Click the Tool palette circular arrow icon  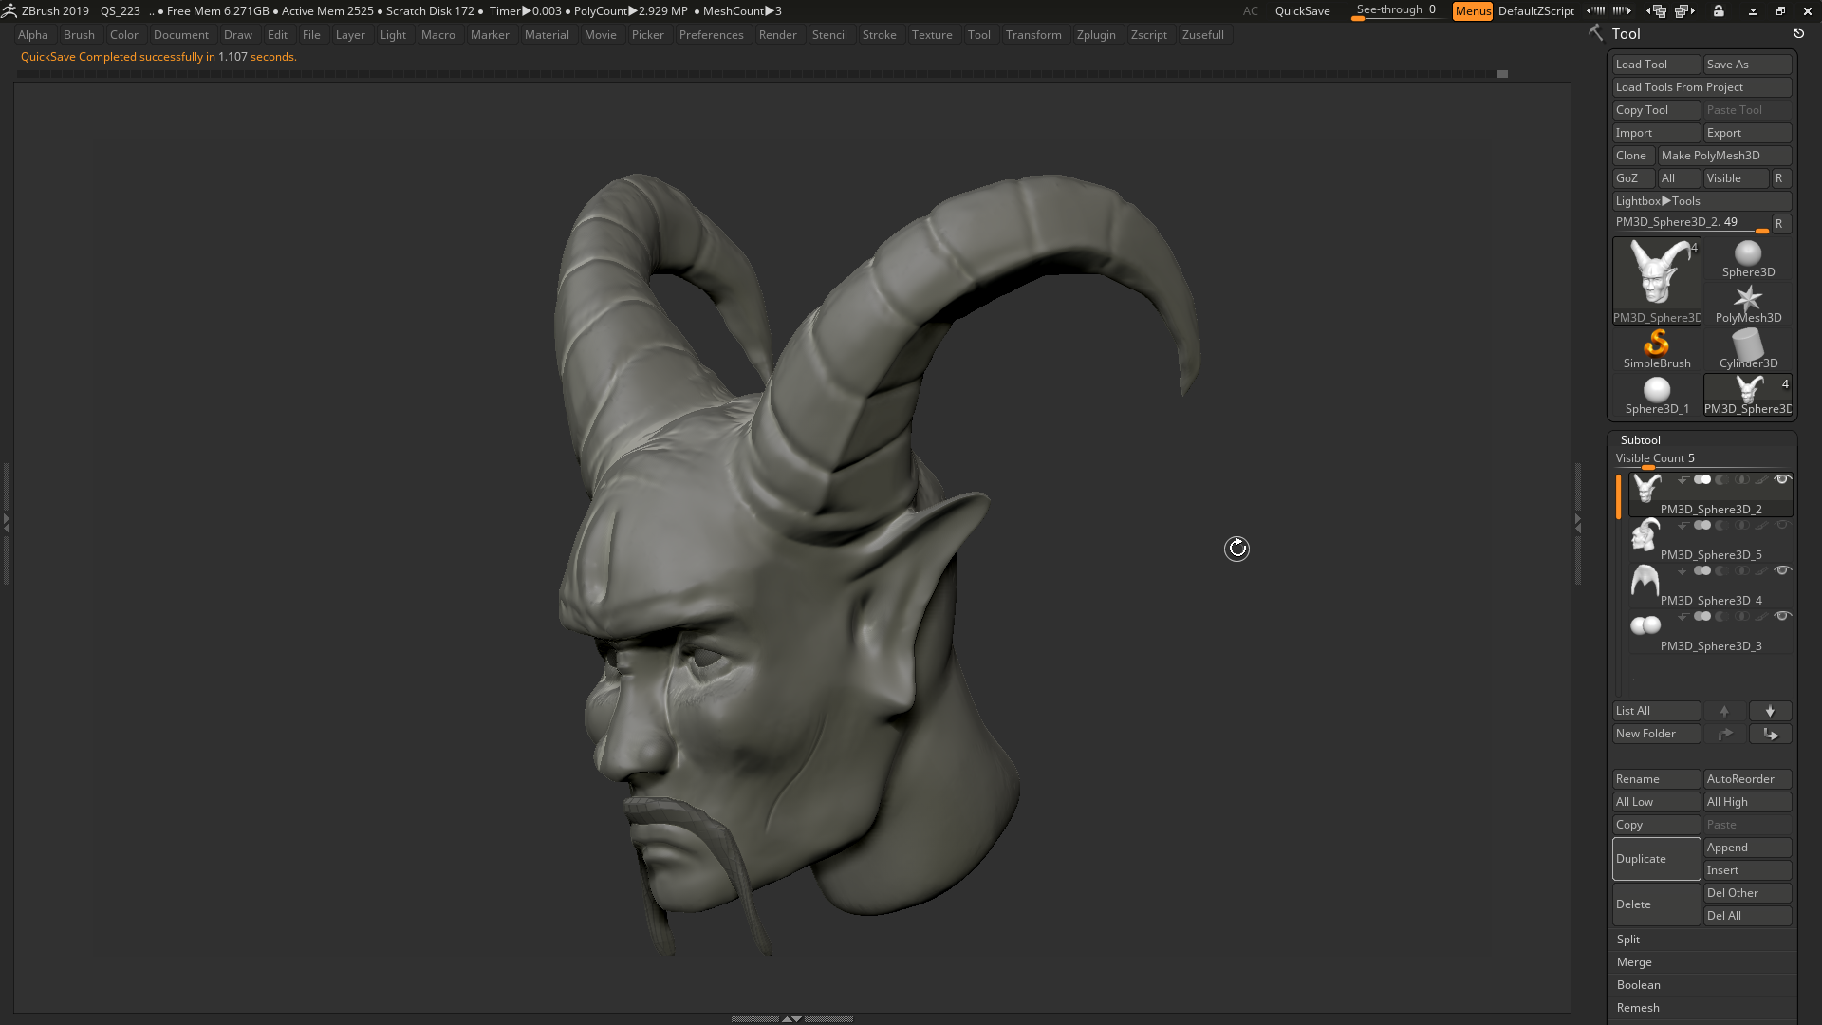(1798, 33)
